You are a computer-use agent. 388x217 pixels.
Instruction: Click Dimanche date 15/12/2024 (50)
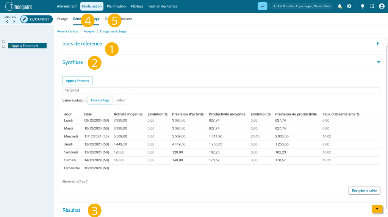tap(97, 168)
